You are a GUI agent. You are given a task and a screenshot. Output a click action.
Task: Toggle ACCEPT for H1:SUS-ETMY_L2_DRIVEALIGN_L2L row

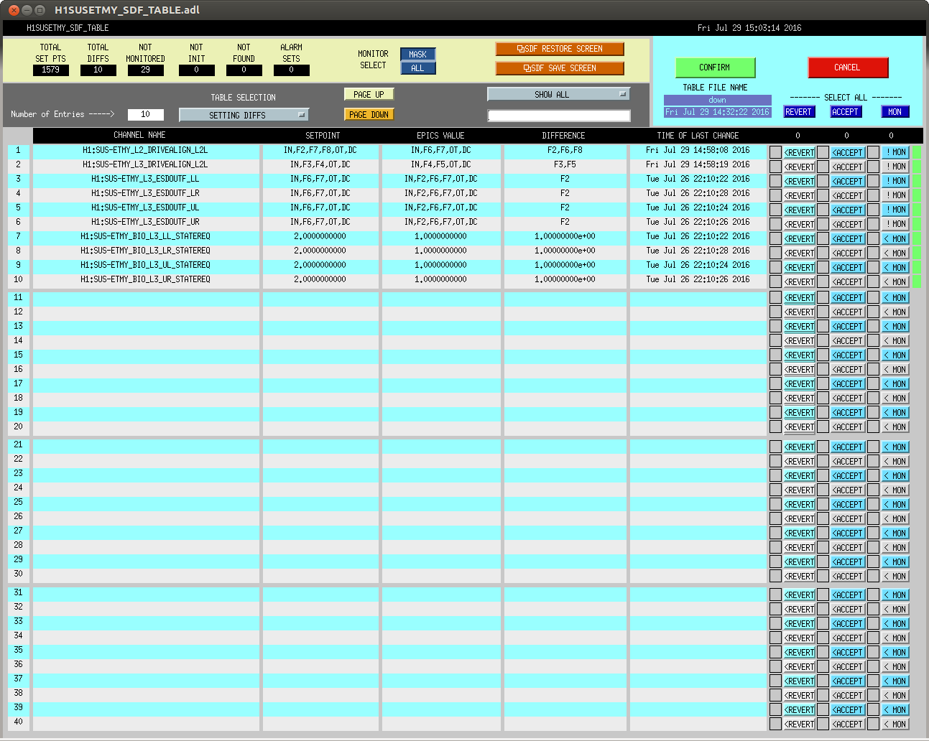click(848, 152)
